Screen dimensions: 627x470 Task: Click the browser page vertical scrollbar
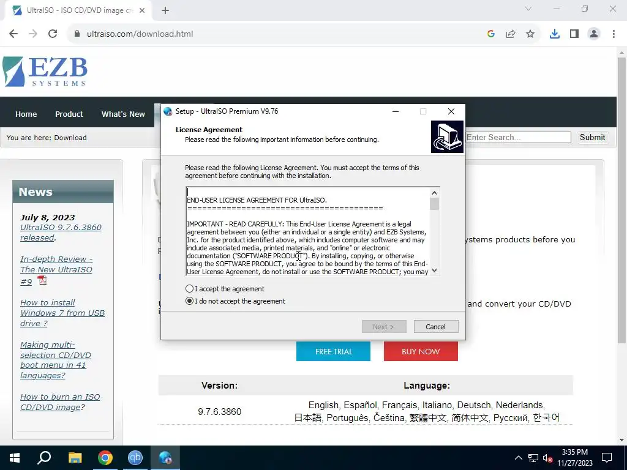coord(621,200)
